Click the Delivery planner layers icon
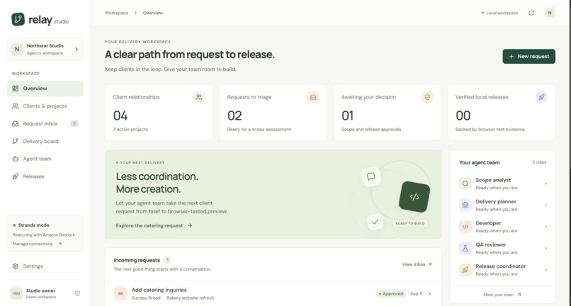Screen dimensions: 571x306 465,205
